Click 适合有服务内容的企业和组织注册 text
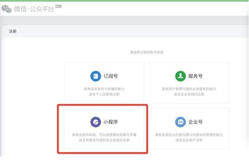 point(104,140)
